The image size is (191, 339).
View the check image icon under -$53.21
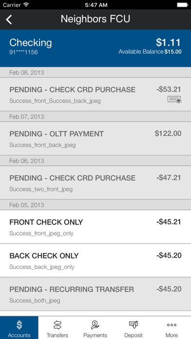[x=174, y=100]
